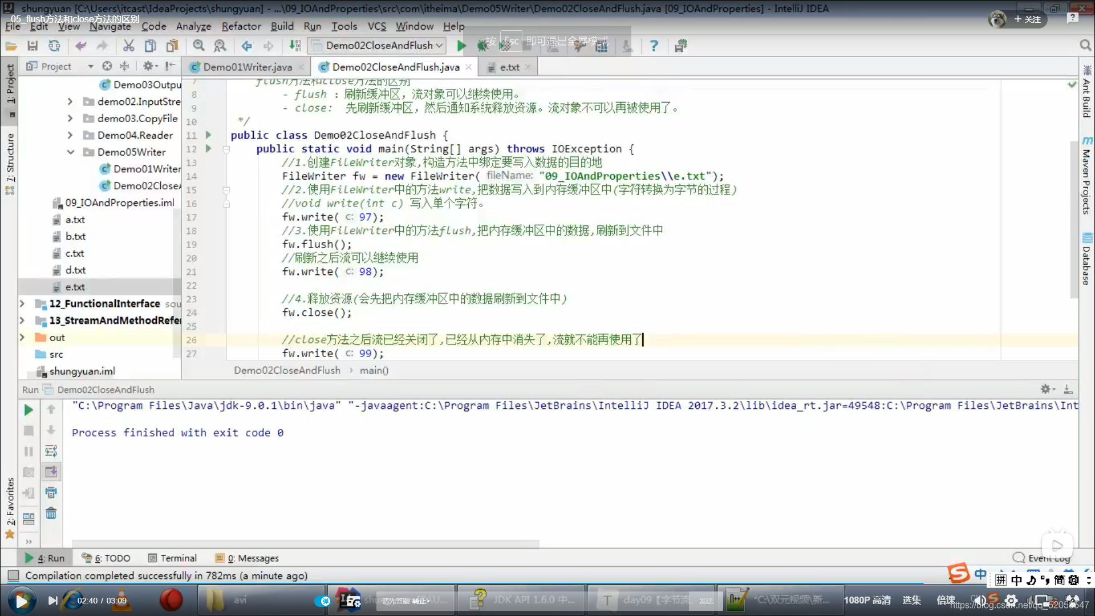Collapse the Demo05Writer folder

[x=71, y=152]
